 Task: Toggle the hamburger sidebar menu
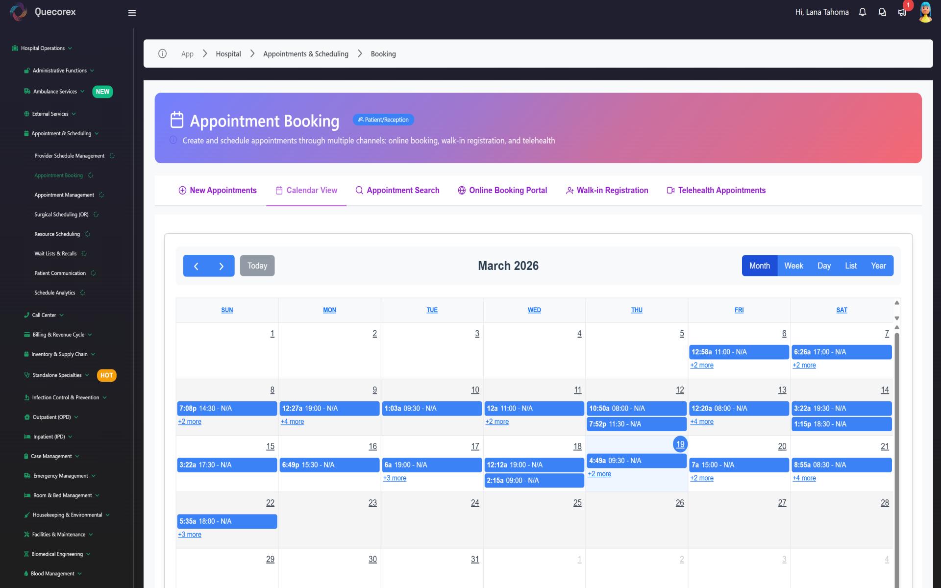tap(132, 13)
